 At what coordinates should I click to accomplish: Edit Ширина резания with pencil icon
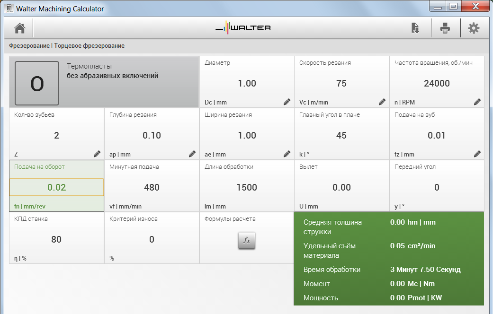coord(287,154)
